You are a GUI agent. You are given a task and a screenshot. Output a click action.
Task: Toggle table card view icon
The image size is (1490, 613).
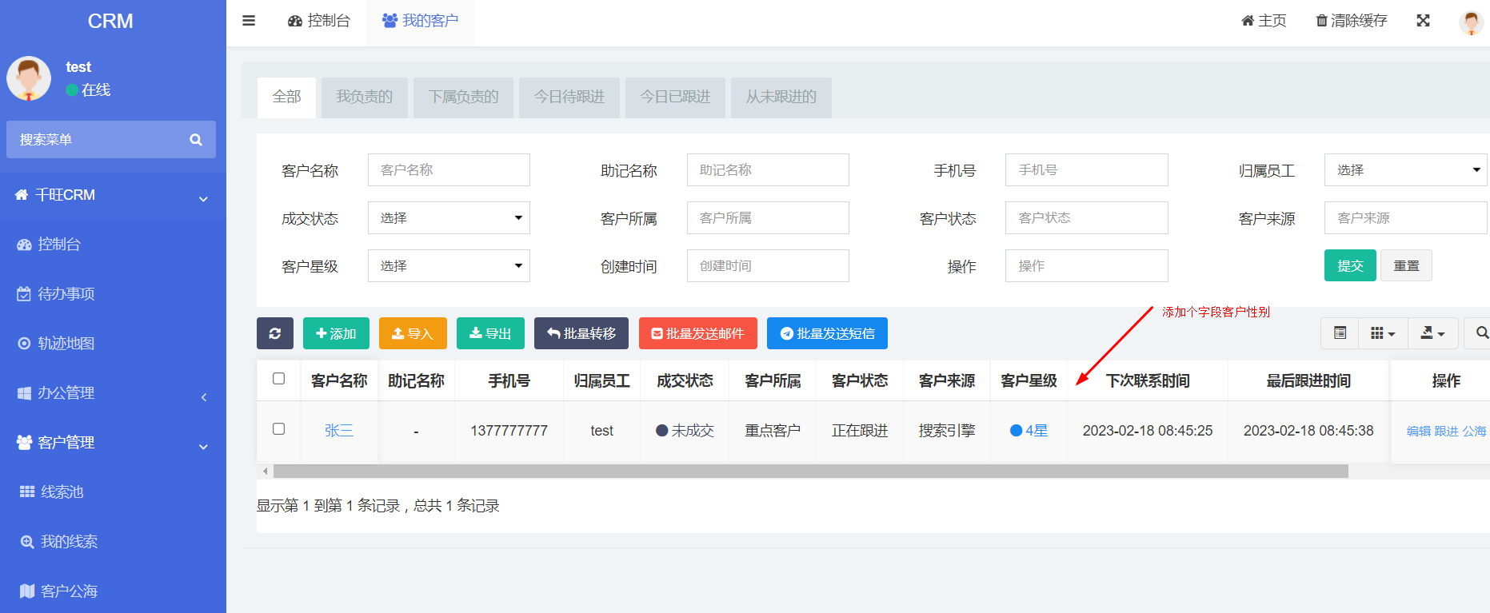[1340, 333]
